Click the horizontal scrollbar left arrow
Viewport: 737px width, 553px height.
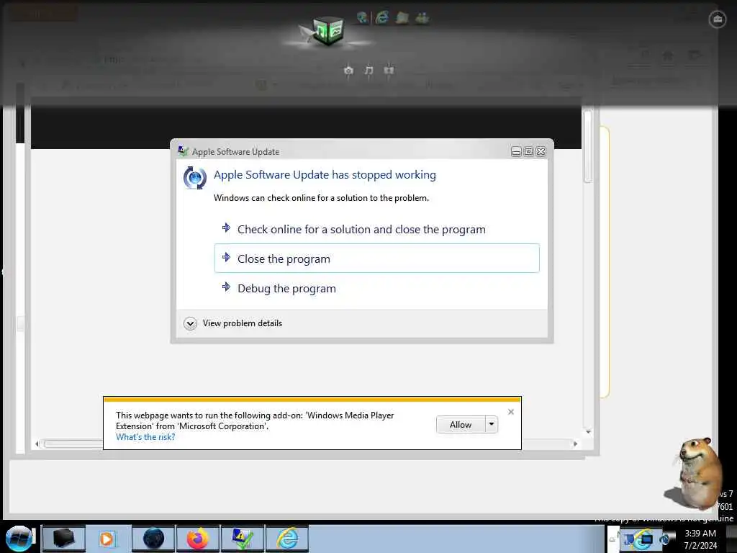[37, 444]
